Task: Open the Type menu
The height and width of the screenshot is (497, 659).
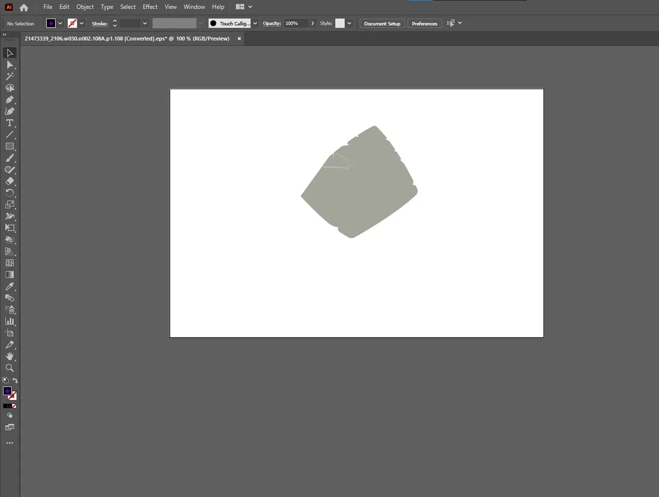Action: coord(107,7)
